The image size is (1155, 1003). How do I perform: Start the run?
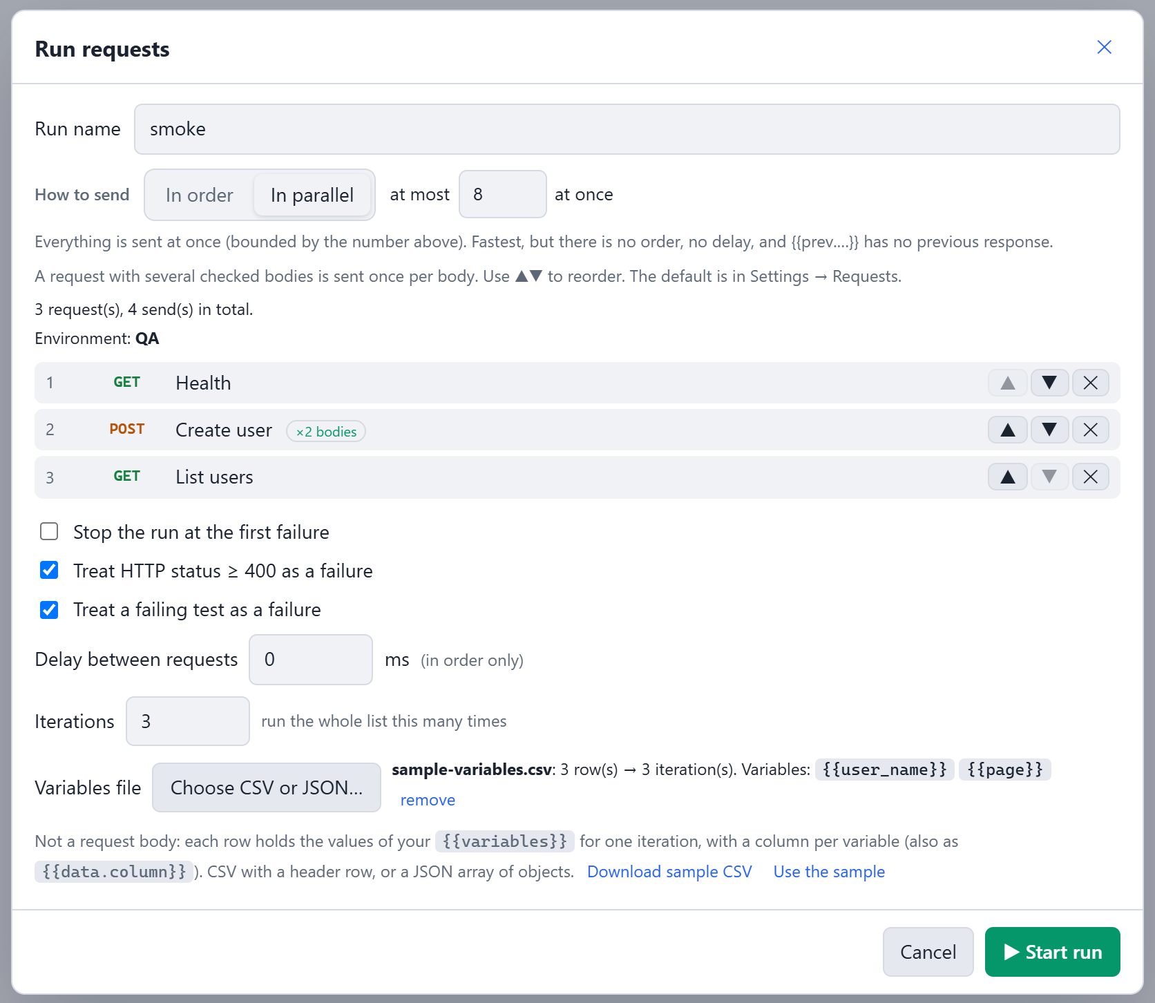1053,952
